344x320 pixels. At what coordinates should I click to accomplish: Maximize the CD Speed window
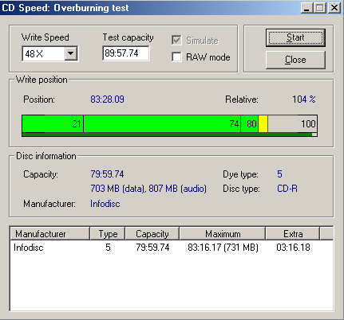[x=319, y=8]
